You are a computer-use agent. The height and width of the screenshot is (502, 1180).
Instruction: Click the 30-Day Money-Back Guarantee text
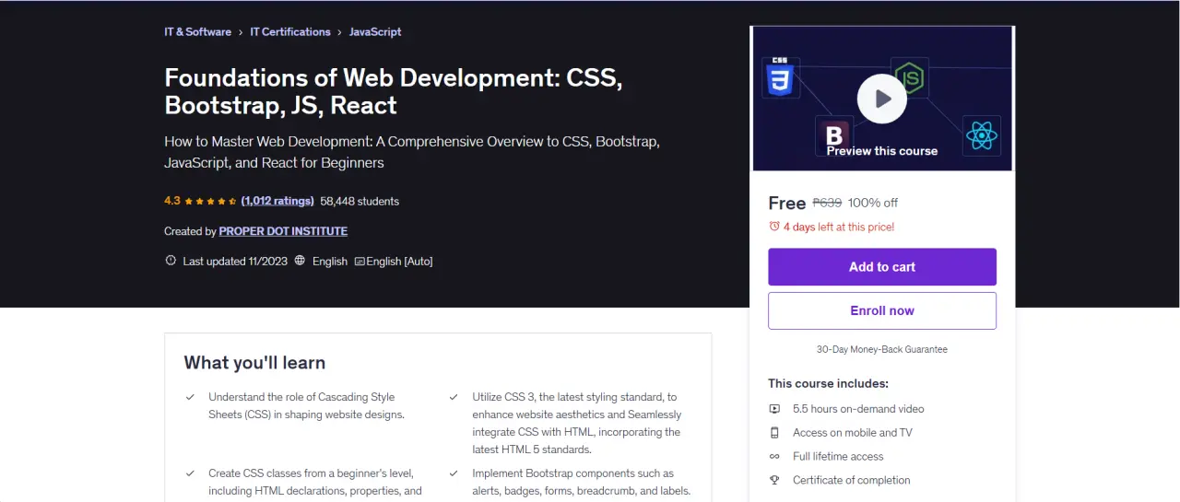pos(882,350)
